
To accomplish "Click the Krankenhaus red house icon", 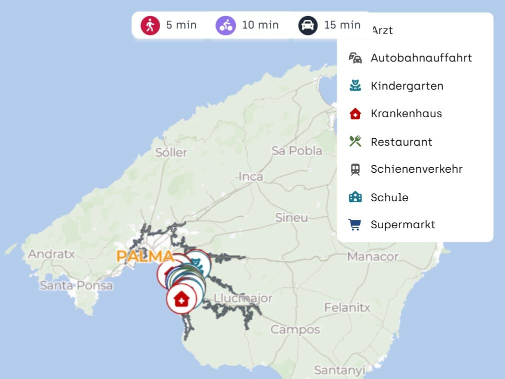I will tap(355, 114).
